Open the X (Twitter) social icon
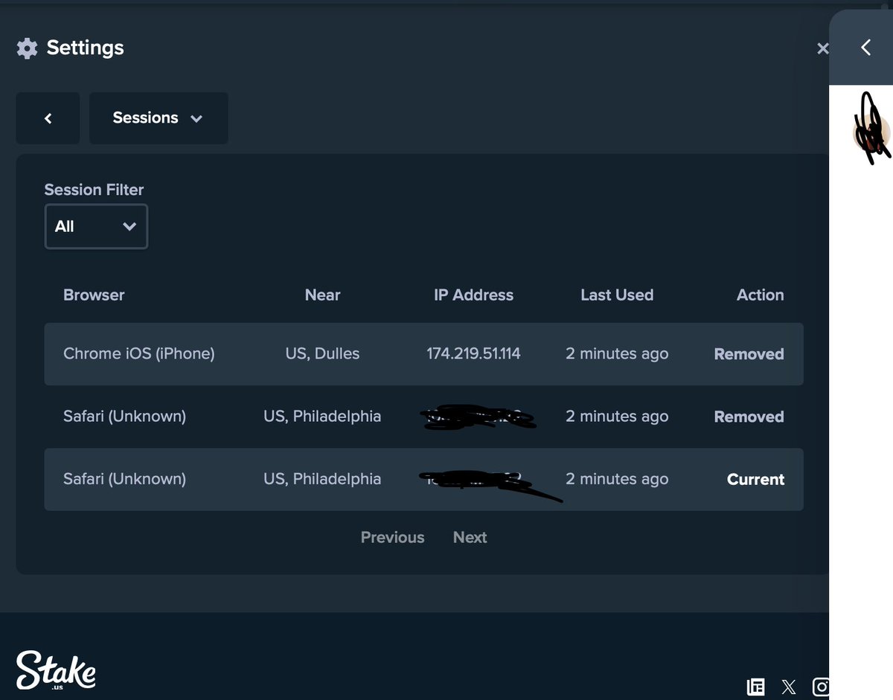 click(x=789, y=687)
